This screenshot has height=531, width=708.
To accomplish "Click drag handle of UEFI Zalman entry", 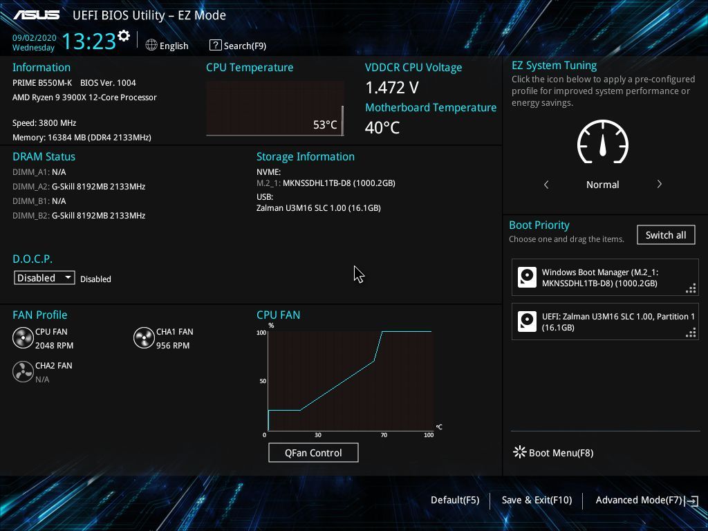I will (691, 333).
